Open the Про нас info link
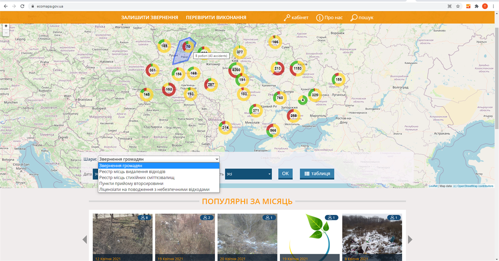 tap(329, 18)
